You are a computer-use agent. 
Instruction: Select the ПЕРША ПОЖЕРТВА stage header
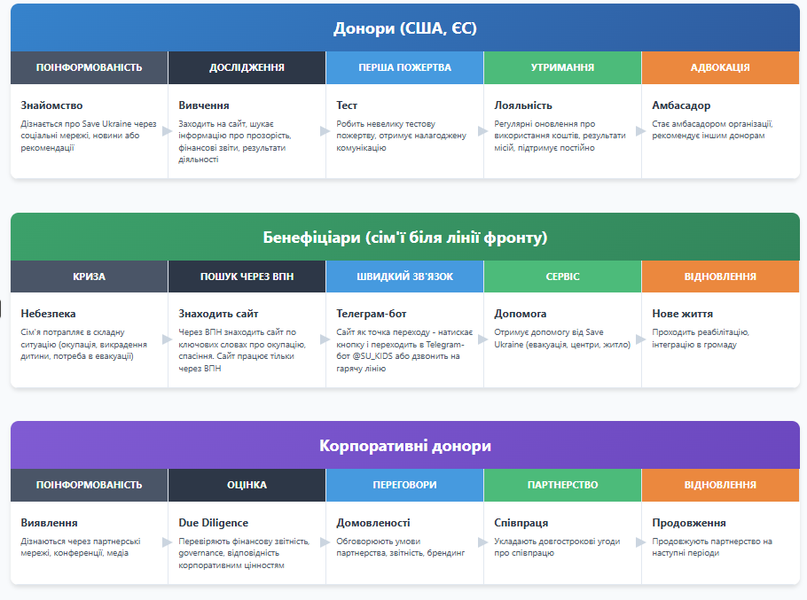point(404,67)
